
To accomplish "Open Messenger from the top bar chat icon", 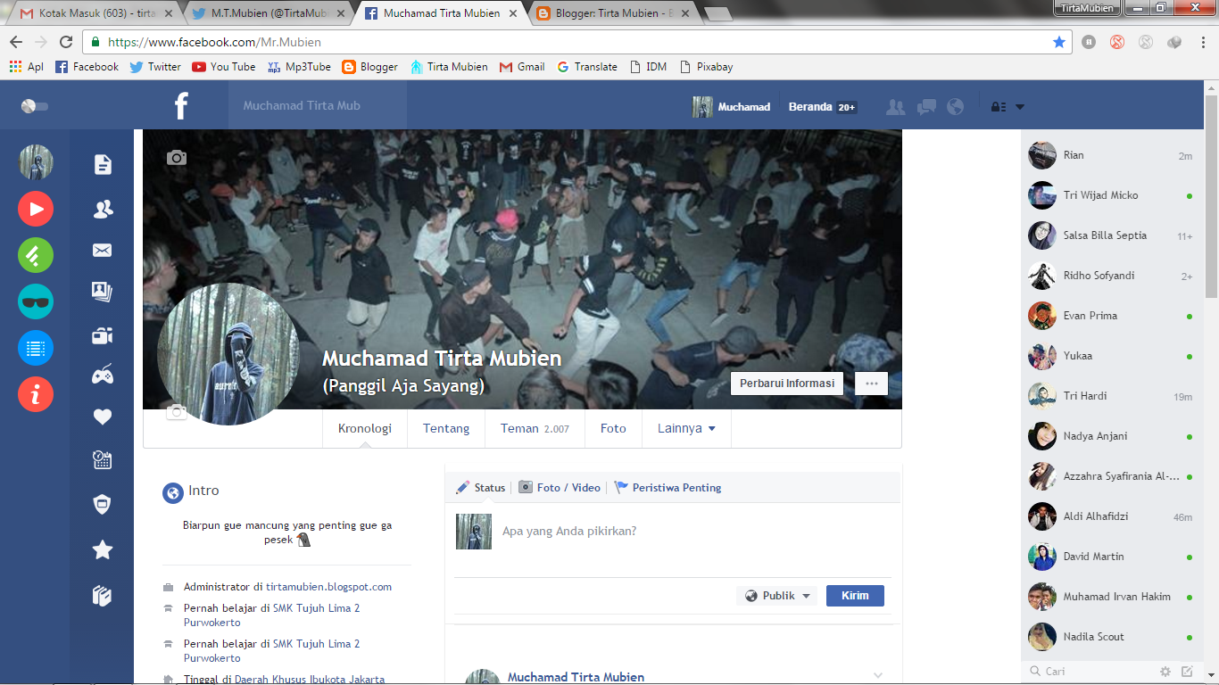I will (x=925, y=106).
